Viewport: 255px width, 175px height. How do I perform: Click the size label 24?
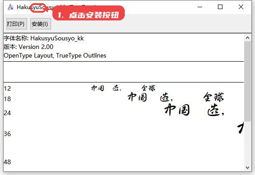[7, 113]
